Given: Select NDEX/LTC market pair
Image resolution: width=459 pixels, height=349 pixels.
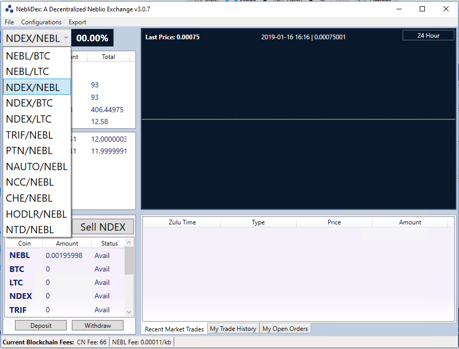Looking at the screenshot, I should [x=37, y=119].
